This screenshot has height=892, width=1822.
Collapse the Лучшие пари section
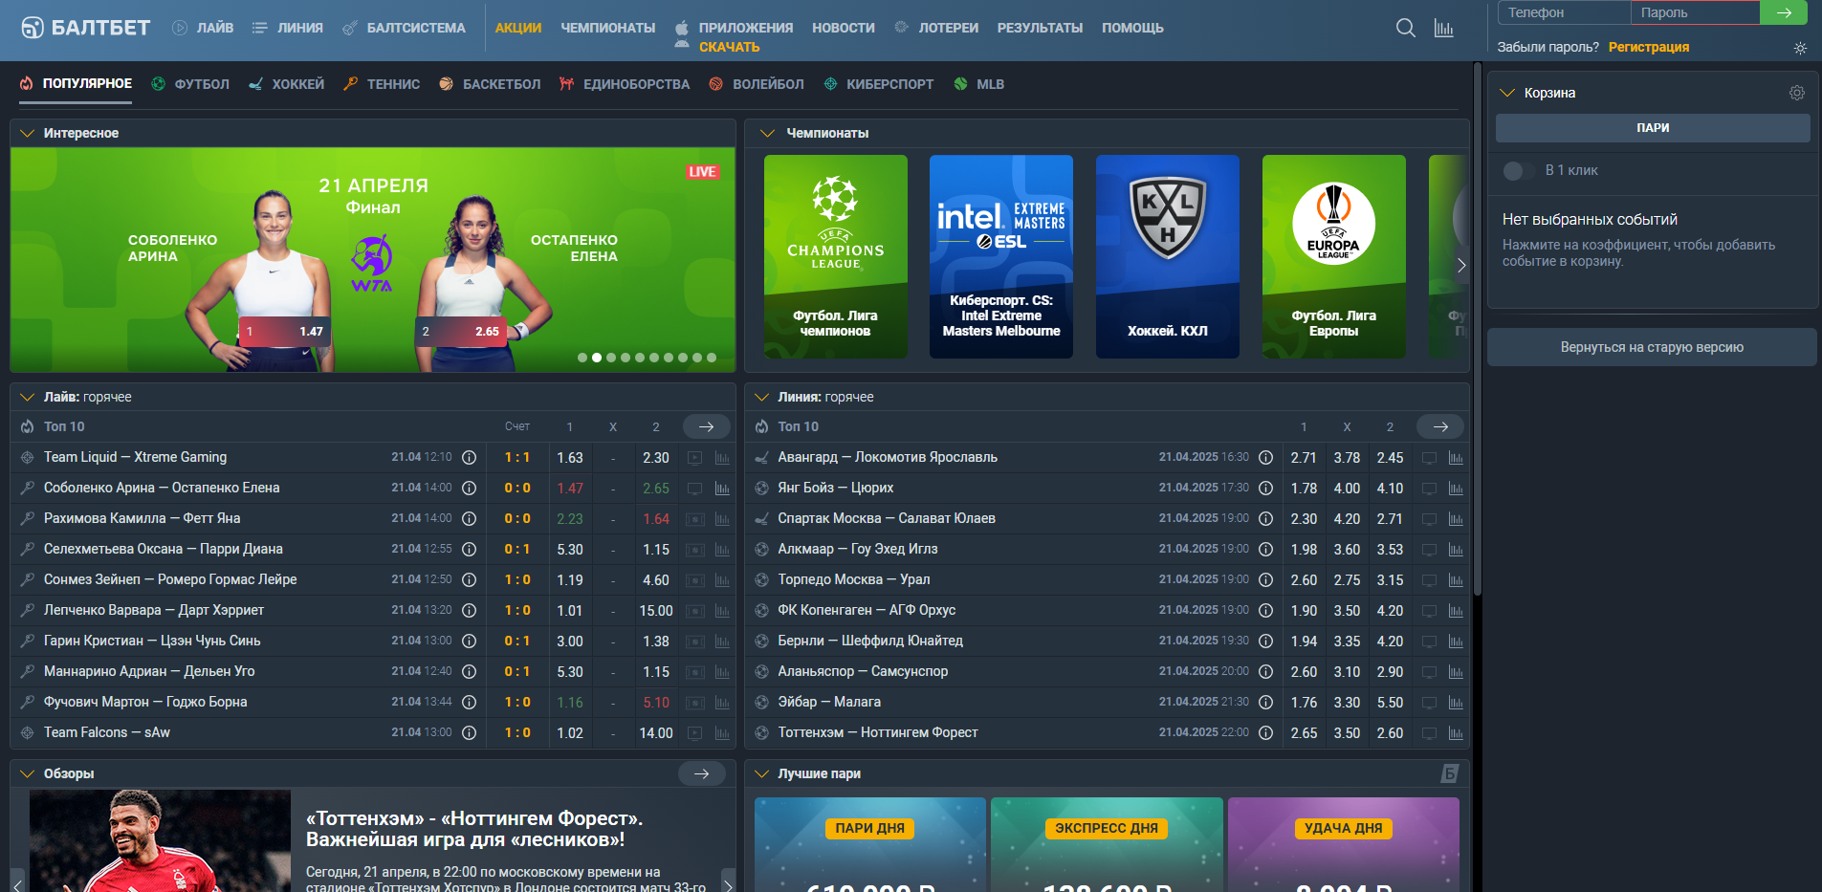tap(761, 773)
